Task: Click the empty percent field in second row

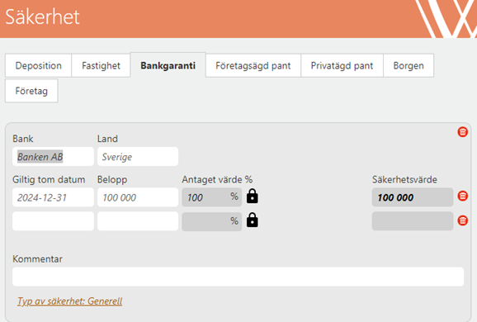Action: click(212, 221)
